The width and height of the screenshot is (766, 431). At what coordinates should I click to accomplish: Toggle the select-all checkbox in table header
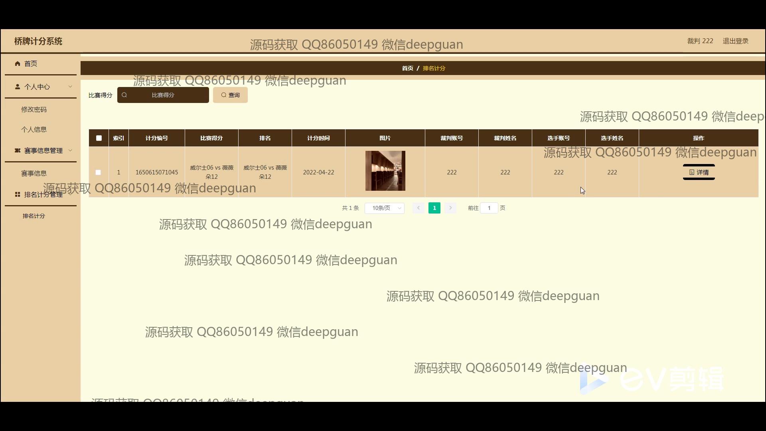pyautogui.click(x=99, y=138)
